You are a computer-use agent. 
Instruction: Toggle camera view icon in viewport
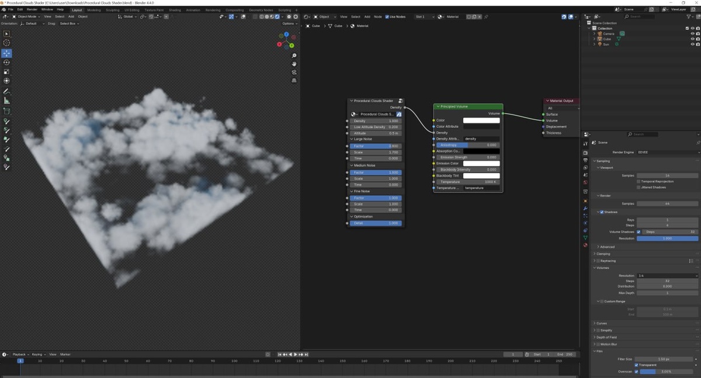[294, 72]
